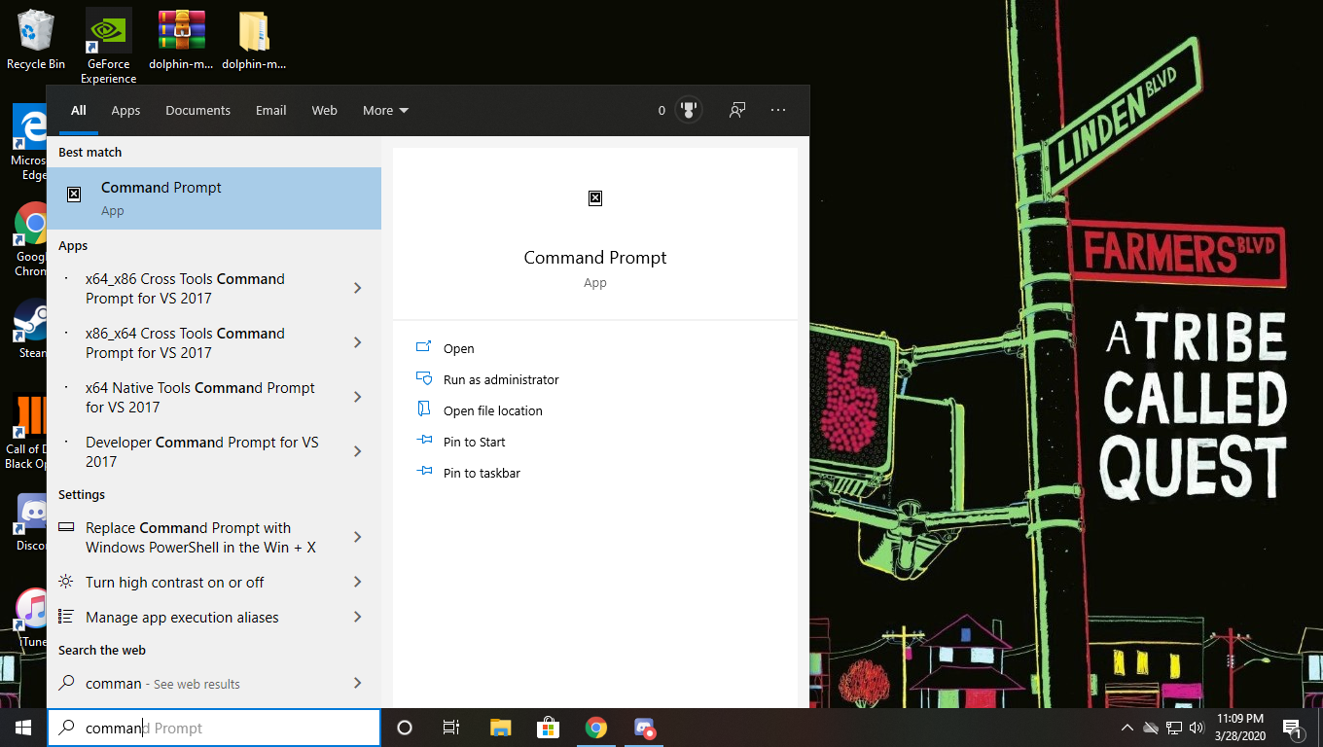
Task: Expand x86_x64 Cross Tools Command Prompt options
Action: pos(358,342)
